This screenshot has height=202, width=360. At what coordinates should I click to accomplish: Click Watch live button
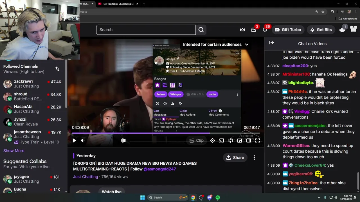[x=112, y=192]
